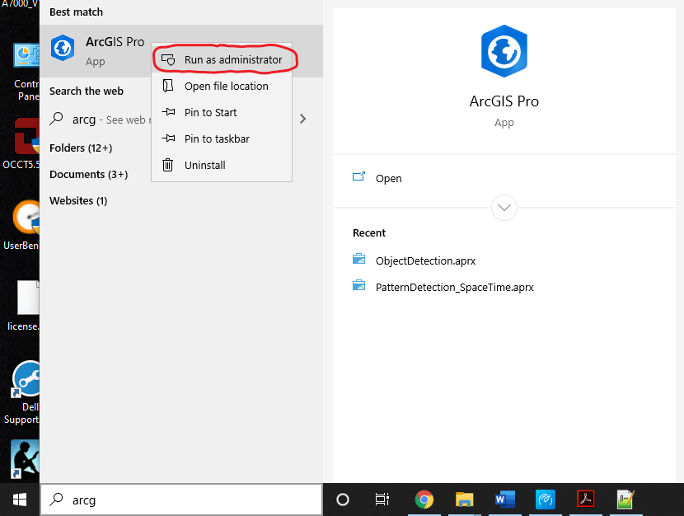The width and height of the screenshot is (684, 516).
Task: Click the PatternDetection_SpaceTime.aprx project icon
Action: 358,285
